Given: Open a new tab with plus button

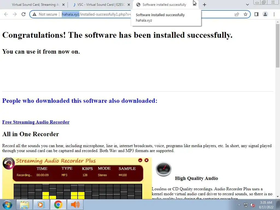Looking at the screenshot, I should click(x=205, y=5).
